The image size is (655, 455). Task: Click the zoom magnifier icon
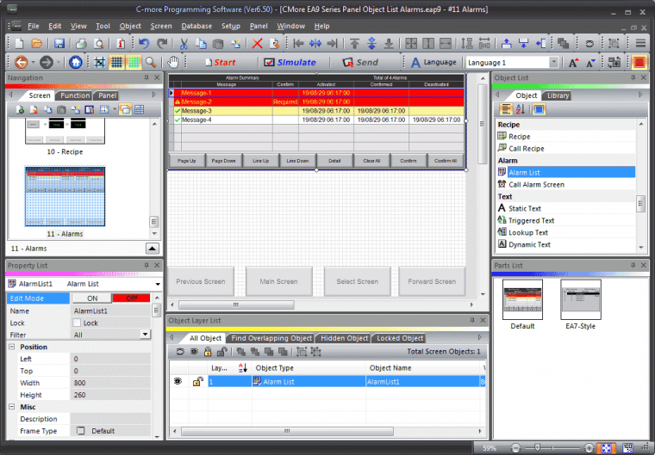(x=151, y=62)
